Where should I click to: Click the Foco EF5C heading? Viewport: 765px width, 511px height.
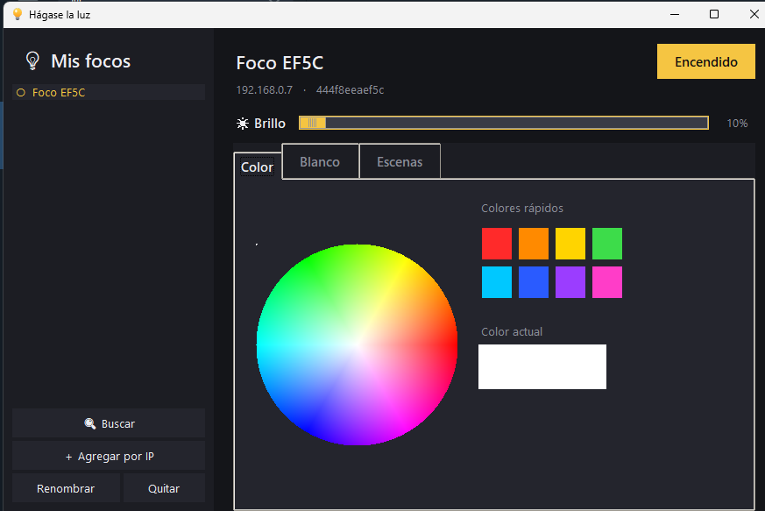tap(280, 63)
